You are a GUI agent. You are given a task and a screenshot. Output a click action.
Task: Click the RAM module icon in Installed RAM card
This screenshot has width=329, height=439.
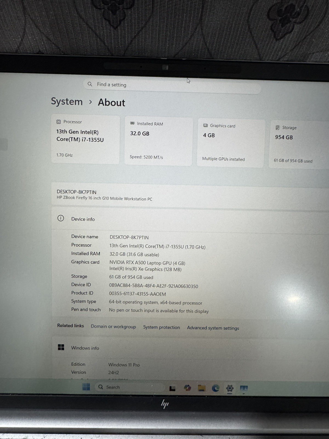click(132, 123)
